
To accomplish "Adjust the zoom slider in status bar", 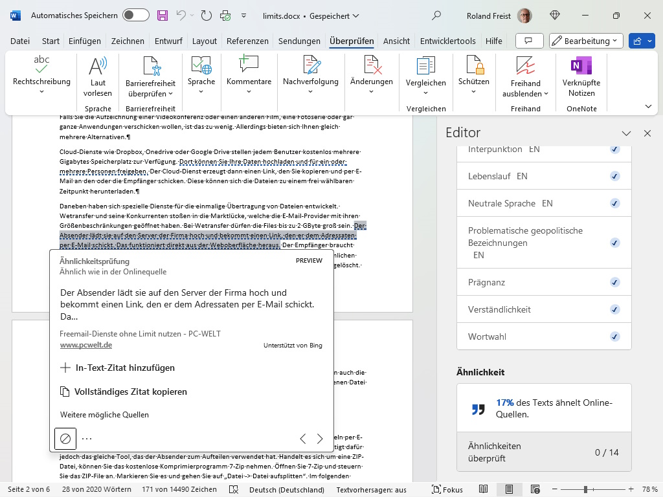I will 586,489.
